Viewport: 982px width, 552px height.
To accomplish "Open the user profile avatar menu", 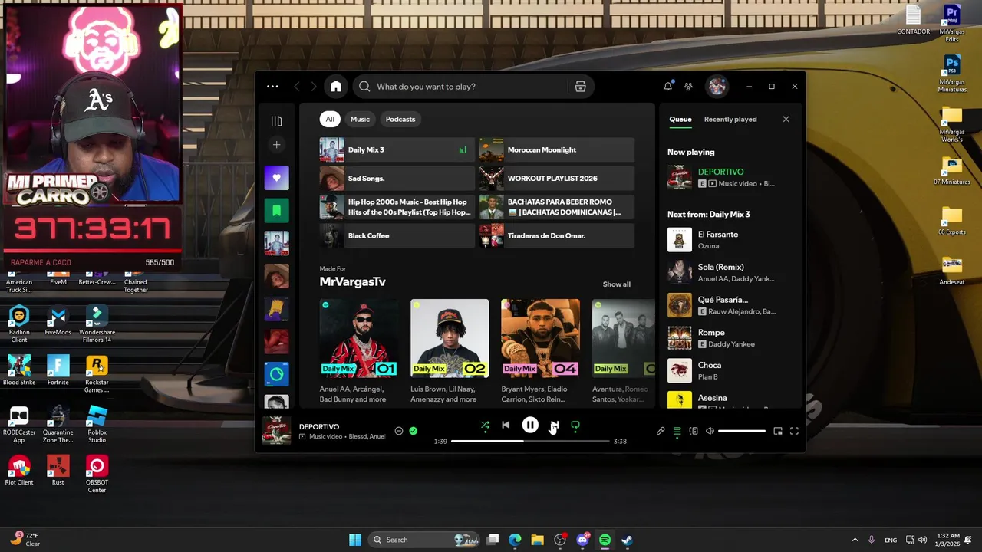I will point(717,87).
